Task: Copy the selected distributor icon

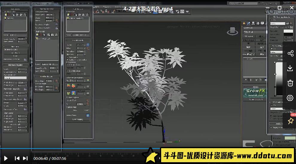Action: coord(13,15)
